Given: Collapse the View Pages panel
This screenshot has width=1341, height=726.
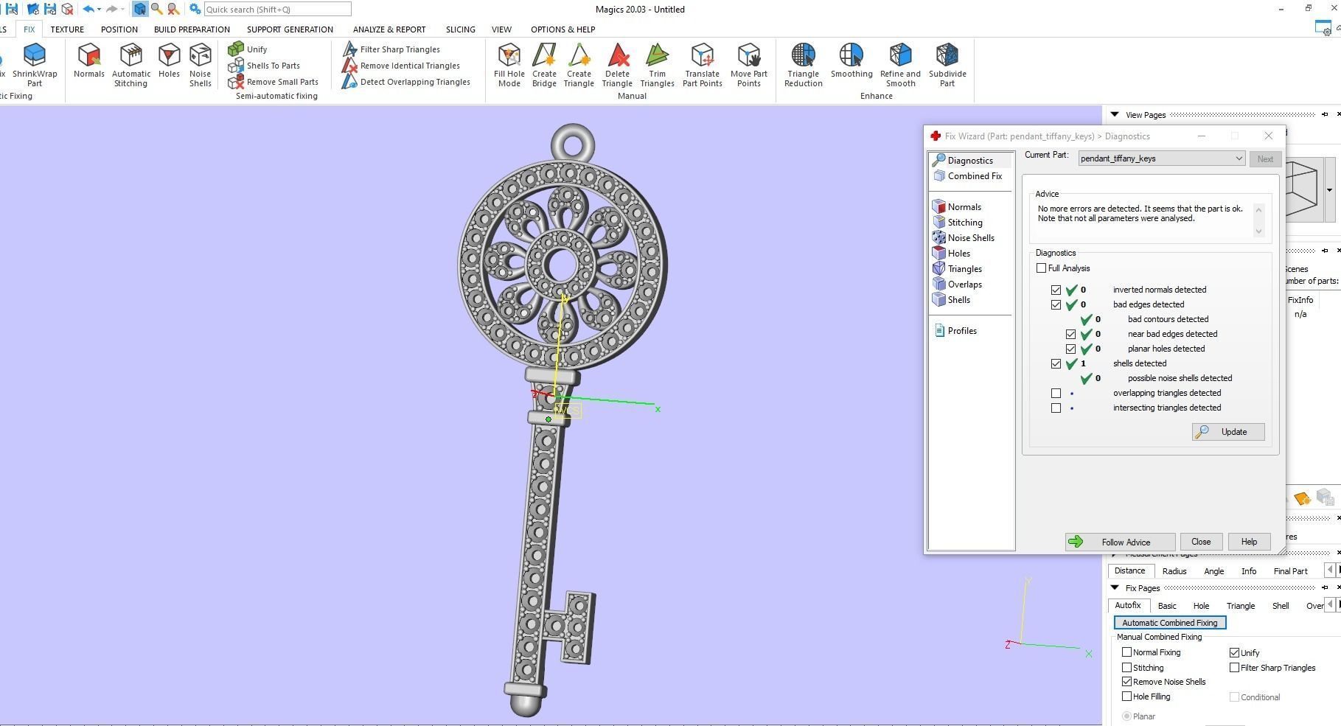Looking at the screenshot, I should tap(1115, 114).
